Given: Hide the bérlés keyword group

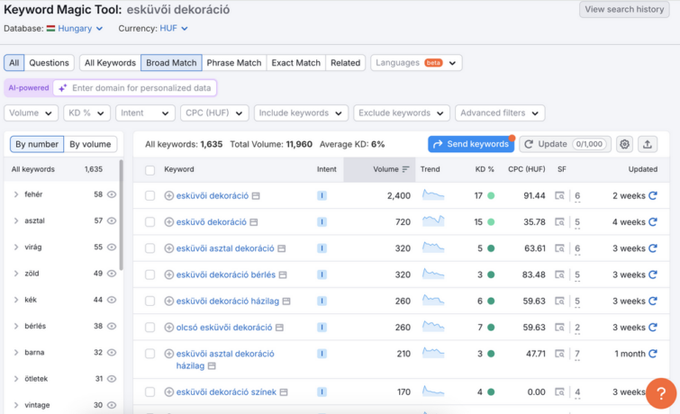Looking at the screenshot, I should (x=112, y=326).
